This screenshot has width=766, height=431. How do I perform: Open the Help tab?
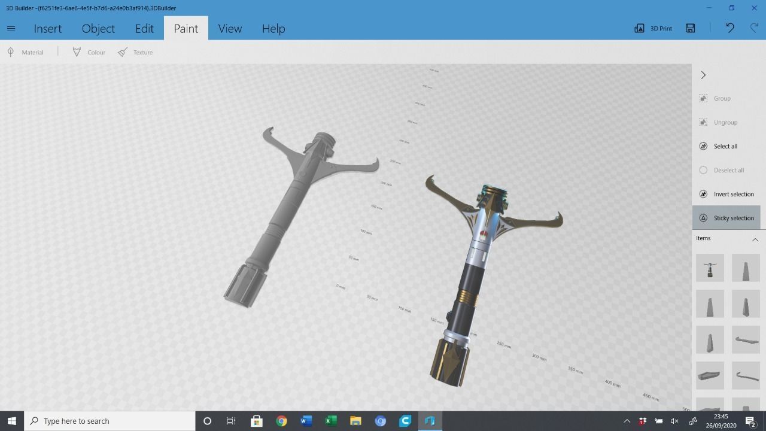273,29
